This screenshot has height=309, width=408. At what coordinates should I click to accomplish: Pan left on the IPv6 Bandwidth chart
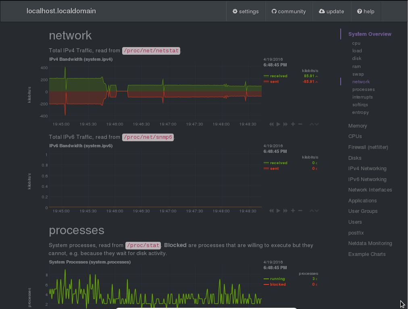tap(271, 210)
